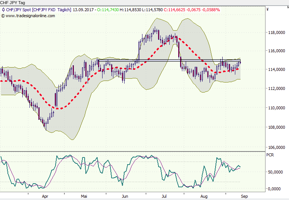Click the 114,0000 price axis label
Image resolution: width=289 pixels, height=200 pixels.
[276, 69]
